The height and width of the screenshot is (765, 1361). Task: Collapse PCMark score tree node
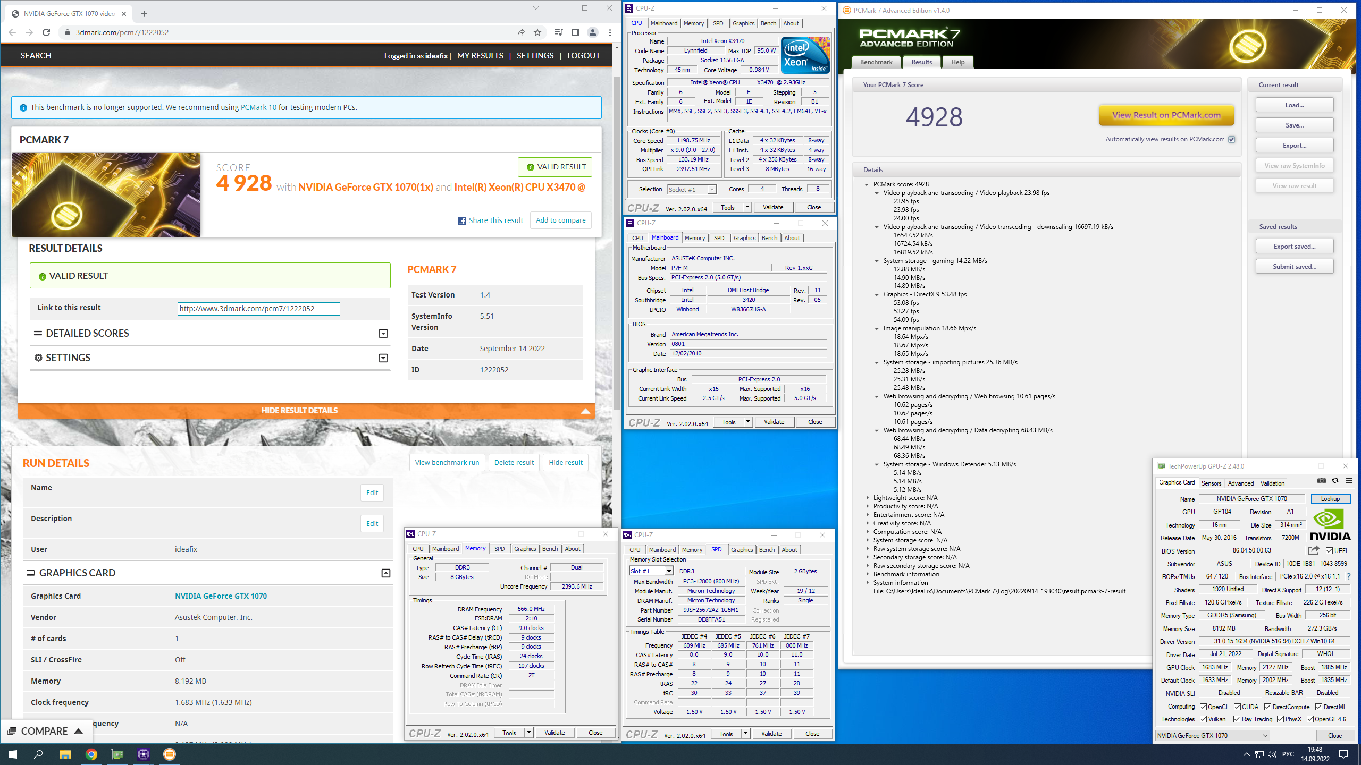(867, 184)
